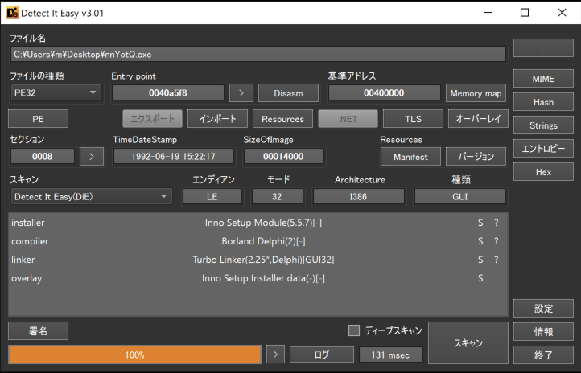The width and height of the screenshot is (581, 373).
Task: Open the Disasm view
Action: pyautogui.click(x=288, y=93)
